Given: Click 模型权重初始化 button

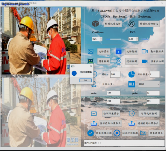Looking at the screenshot, I should (149, 24).
